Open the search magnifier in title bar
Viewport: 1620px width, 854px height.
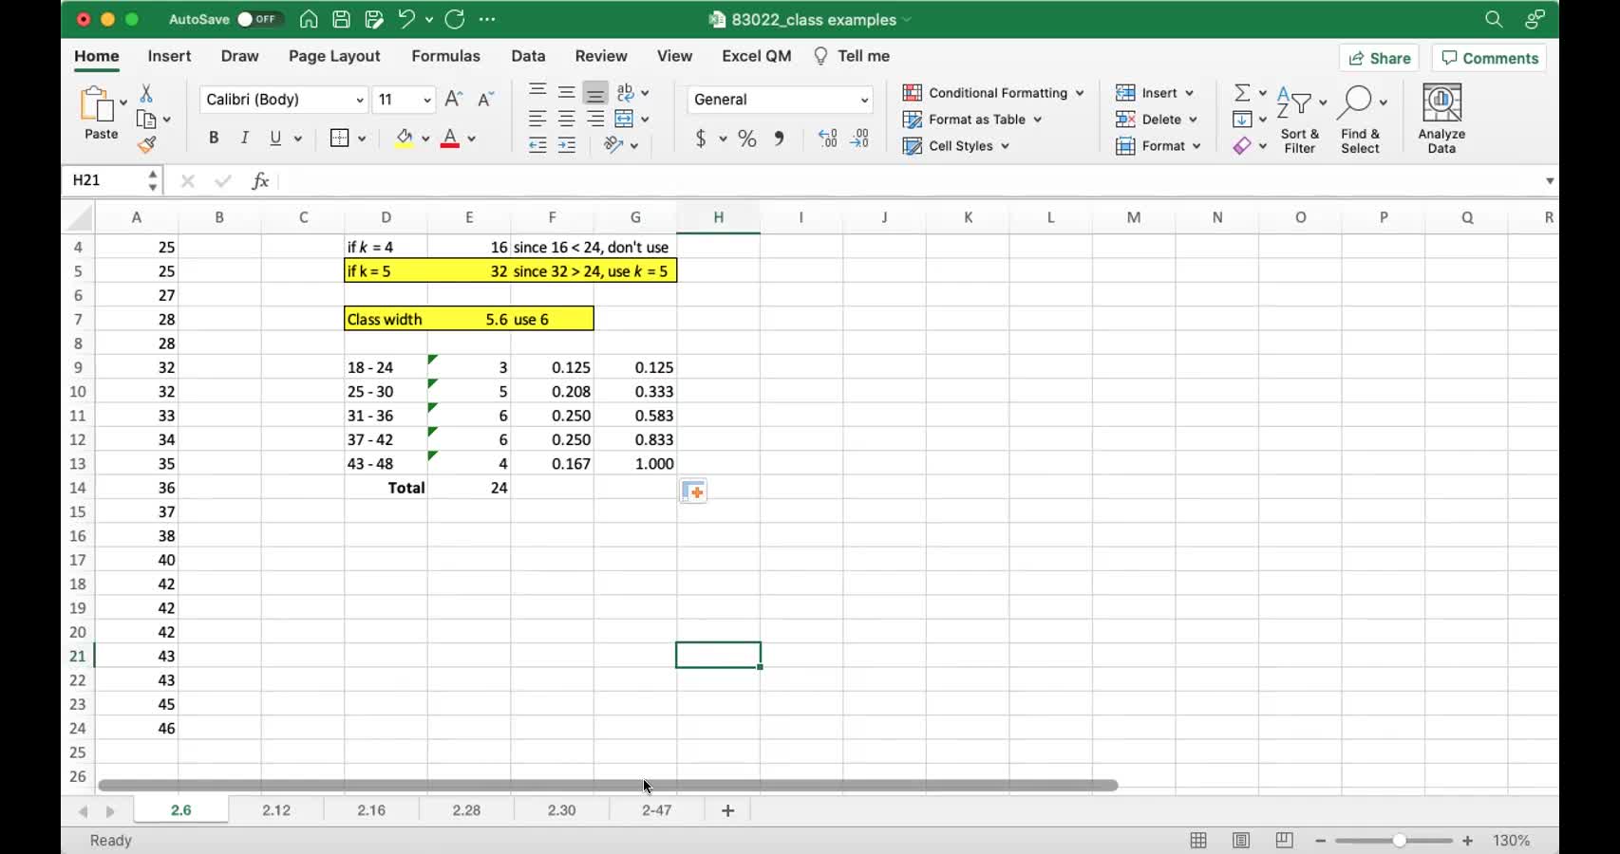point(1494,19)
